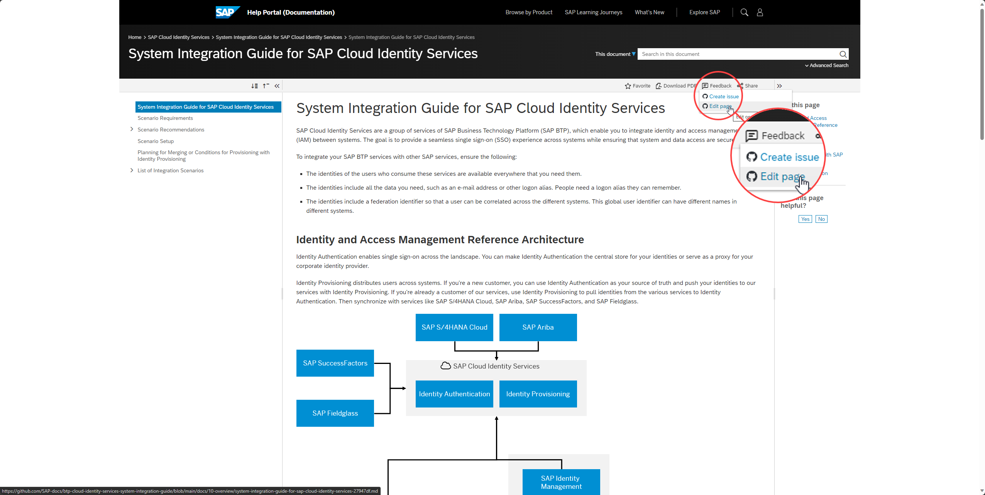
Task: Click the Search in this document field
Action: 737,54
